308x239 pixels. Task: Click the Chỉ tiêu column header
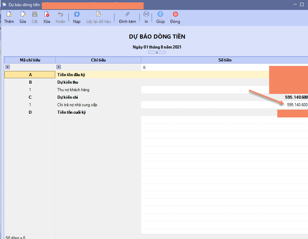coord(98,60)
